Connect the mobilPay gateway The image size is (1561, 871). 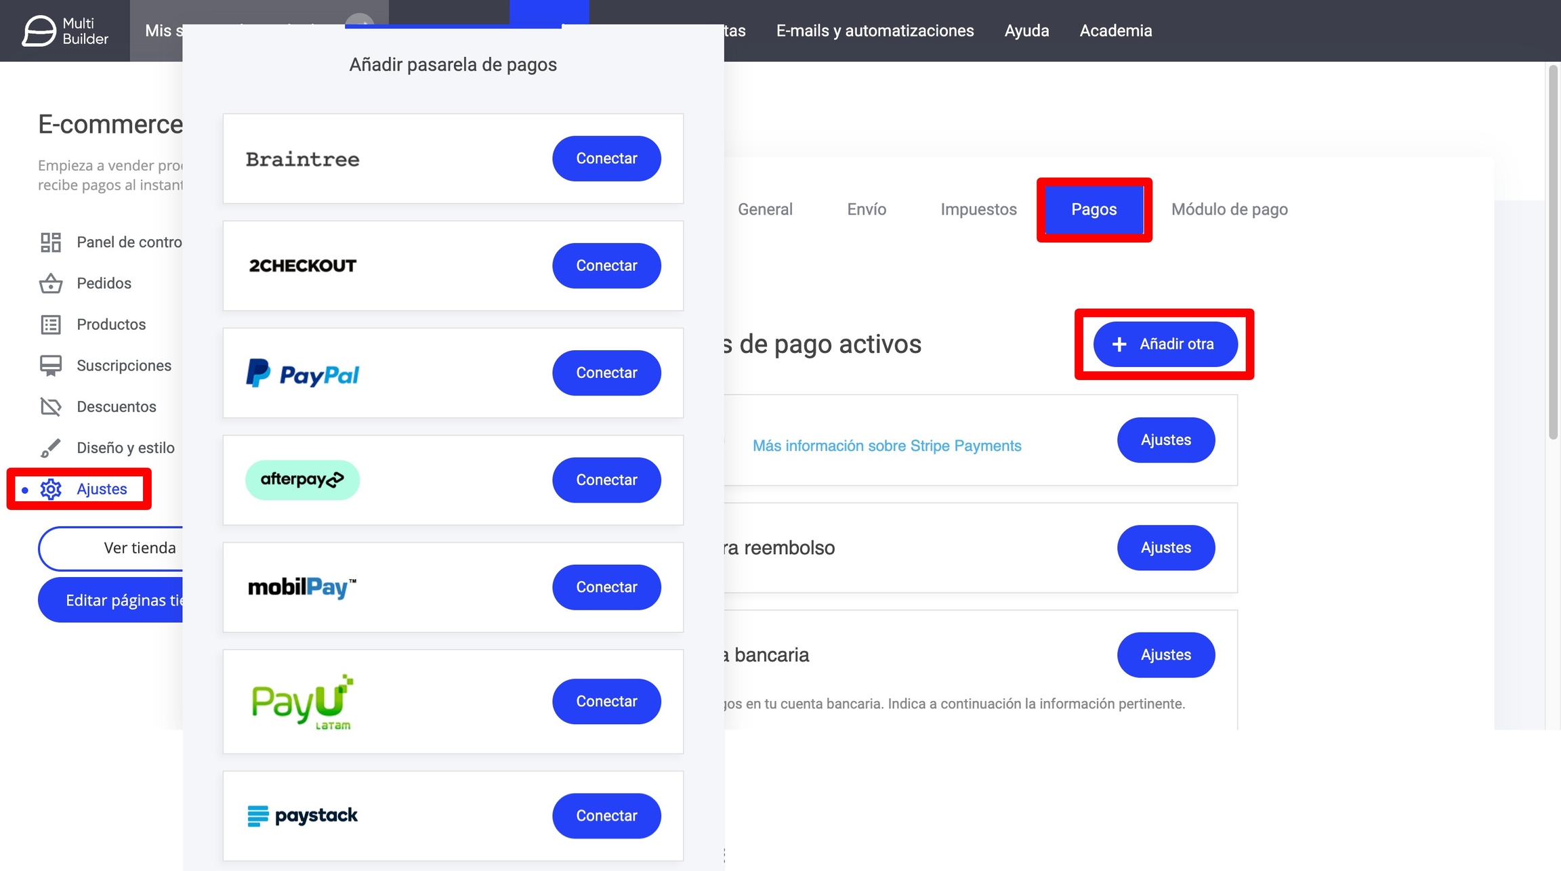pos(606,587)
